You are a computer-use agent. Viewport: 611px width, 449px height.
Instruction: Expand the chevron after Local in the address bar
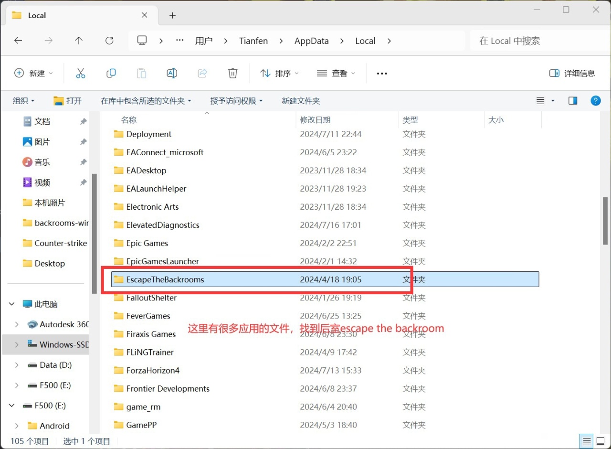tap(389, 41)
